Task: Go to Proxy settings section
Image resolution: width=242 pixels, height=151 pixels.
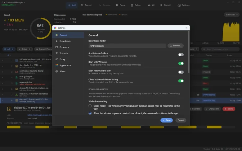Action: tap(68, 59)
